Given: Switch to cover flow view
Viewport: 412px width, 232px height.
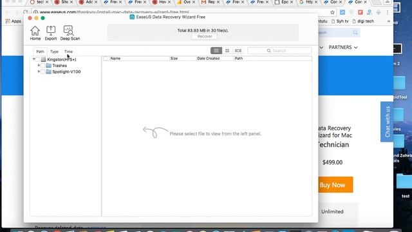Looking at the screenshot, I should pos(238,50).
